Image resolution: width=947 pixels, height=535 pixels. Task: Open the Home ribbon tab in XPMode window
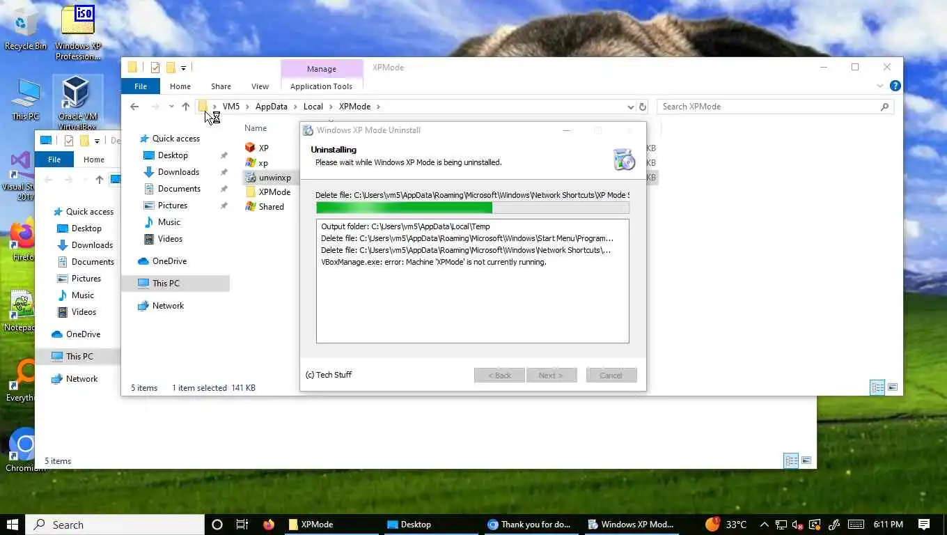click(x=180, y=86)
